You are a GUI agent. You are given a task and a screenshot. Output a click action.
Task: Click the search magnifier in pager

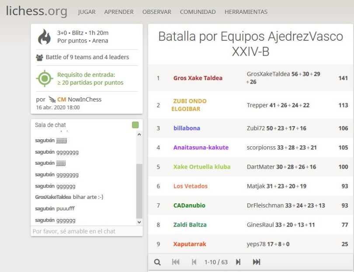(x=158, y=262)
